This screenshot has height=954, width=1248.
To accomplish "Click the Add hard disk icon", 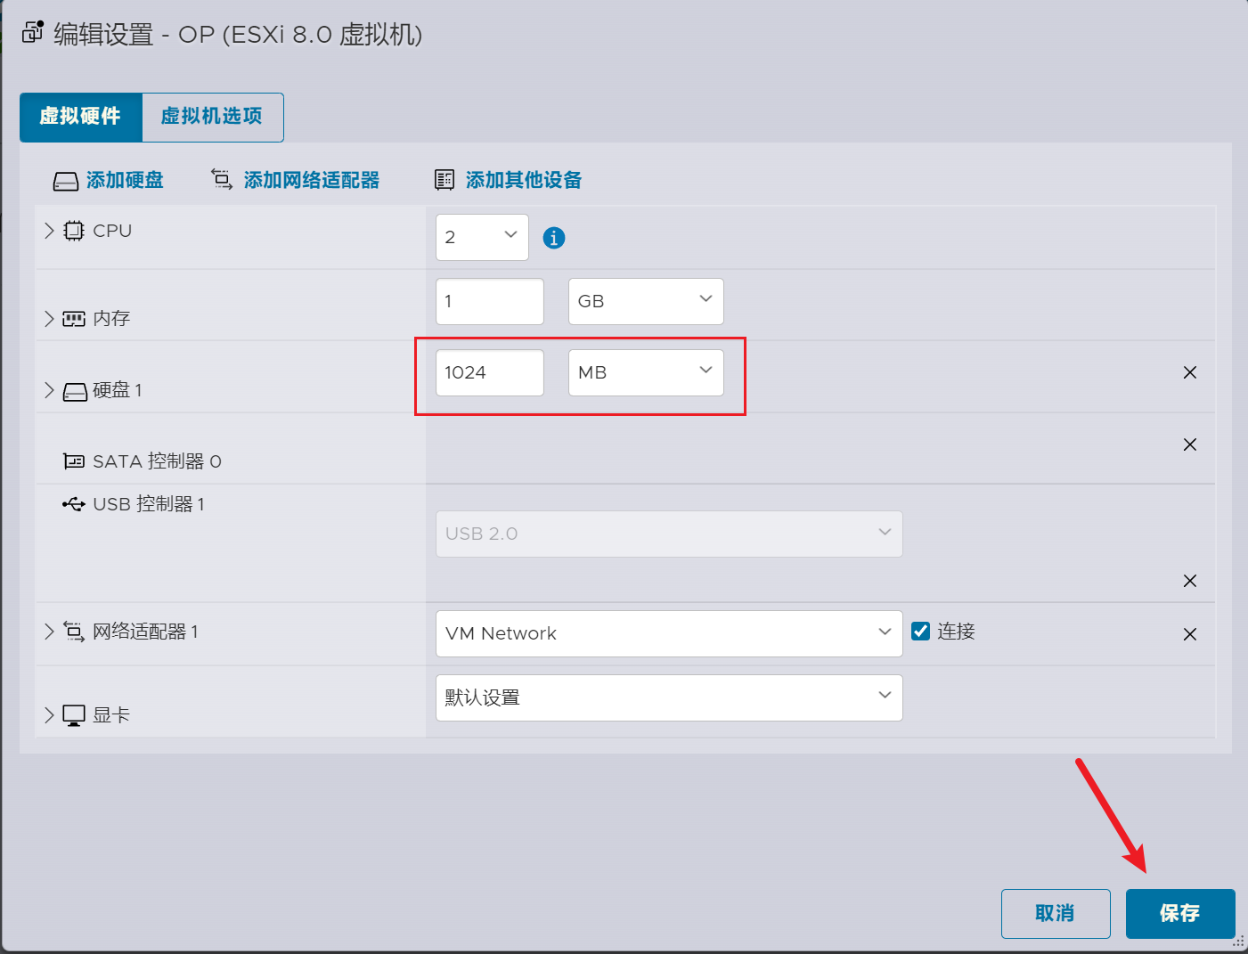I will (66, 181).
